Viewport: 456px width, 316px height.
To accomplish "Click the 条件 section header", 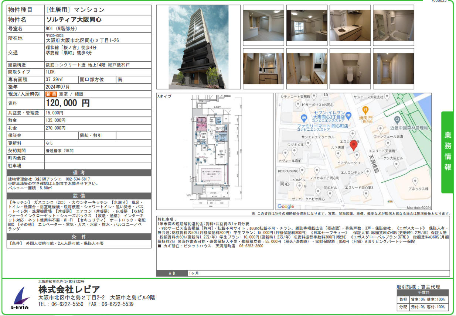I will 79,237.
